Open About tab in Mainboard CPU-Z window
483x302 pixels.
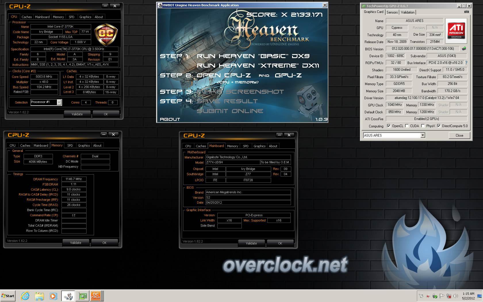[273, 146]
